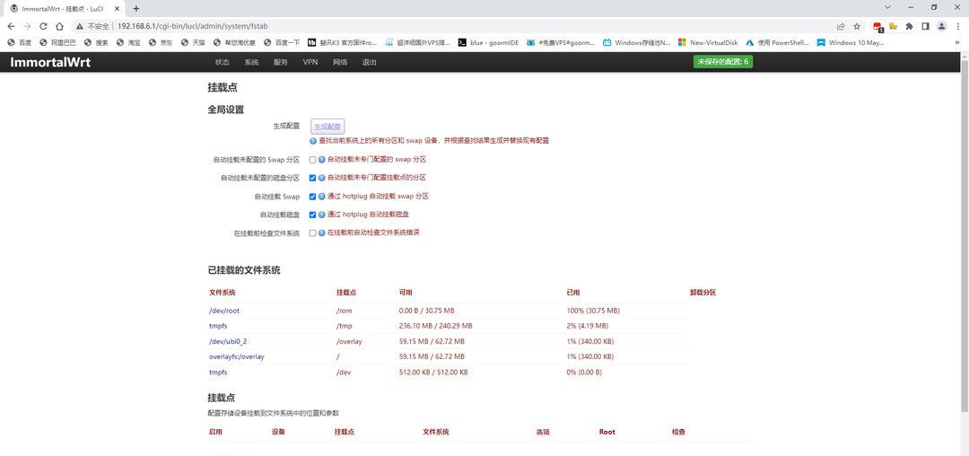Click the tmpfs entry mounted at /tmp
Image resolution: width=969 pixels, height=456 pixels.
pyautogui.click(x=218, y=326)
